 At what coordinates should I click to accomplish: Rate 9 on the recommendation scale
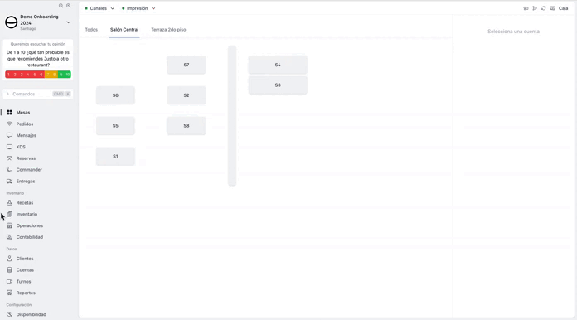pos(61,75)
